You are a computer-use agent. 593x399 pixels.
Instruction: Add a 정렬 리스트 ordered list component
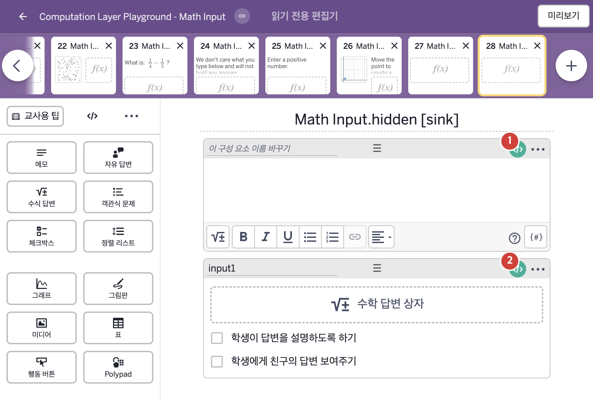(118, 236)
